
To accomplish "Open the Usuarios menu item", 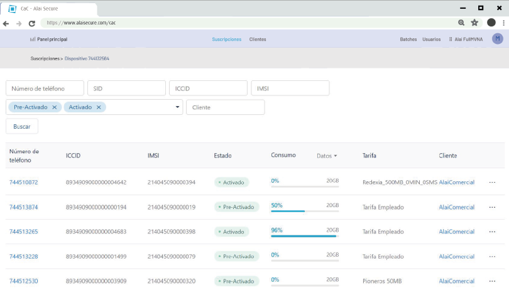I will coord(432,39).
